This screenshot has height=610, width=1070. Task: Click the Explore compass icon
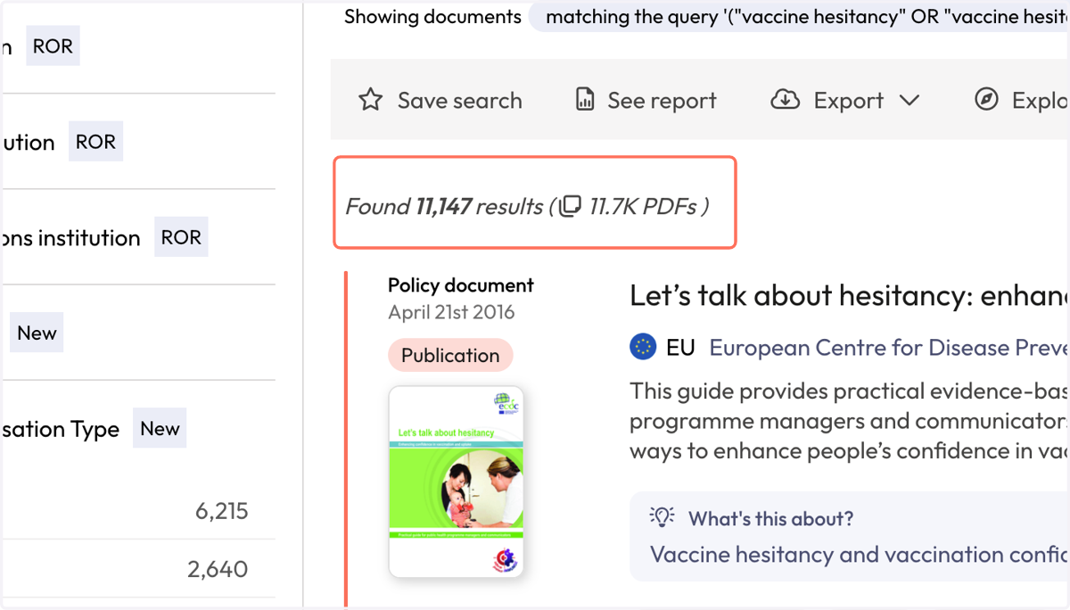pos(986,100)
